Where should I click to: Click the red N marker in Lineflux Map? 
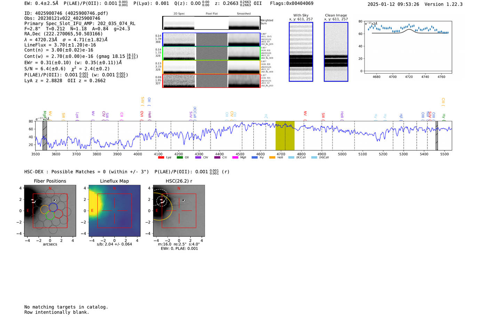coord(114,188)
